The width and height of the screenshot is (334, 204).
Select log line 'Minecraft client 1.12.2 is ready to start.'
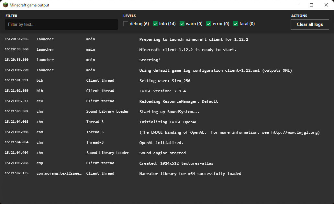coord(188,50)
